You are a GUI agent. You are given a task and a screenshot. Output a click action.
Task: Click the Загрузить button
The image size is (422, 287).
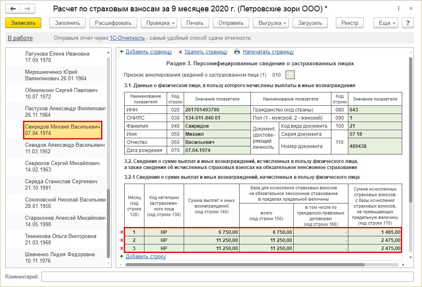pyautogui.click(x=310, y=23)
